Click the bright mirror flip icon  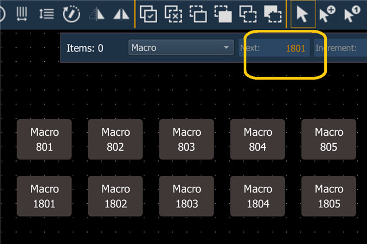coord(121,14)
